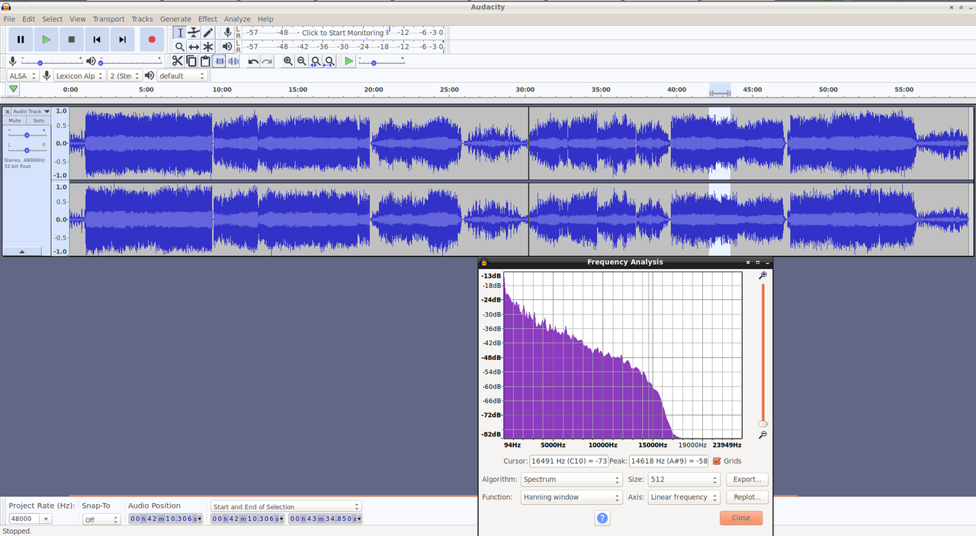Click the Pause transport button
Image resolution: width=976 pixels, height=536 pixels.
21,40
